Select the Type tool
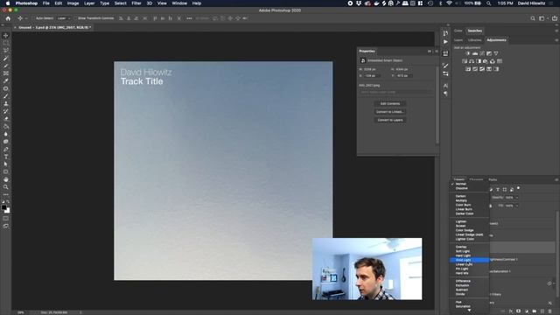560x315 pixels. pyautogui.click(x=6, y=157)
